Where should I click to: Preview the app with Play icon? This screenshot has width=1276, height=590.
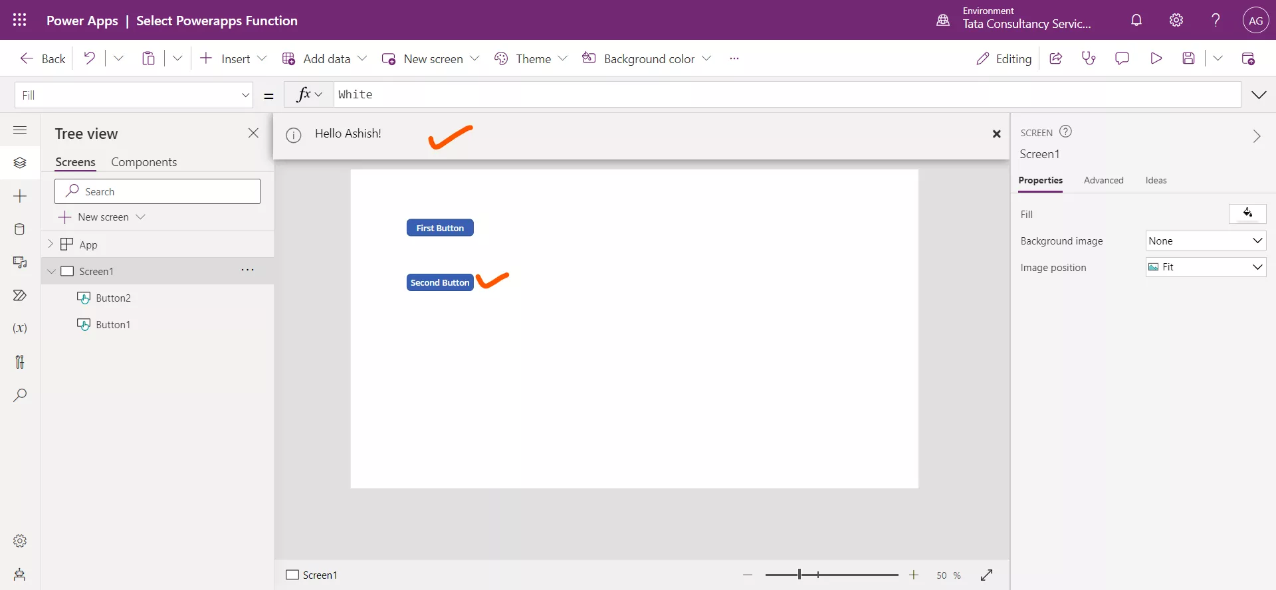coord(1156,58)
